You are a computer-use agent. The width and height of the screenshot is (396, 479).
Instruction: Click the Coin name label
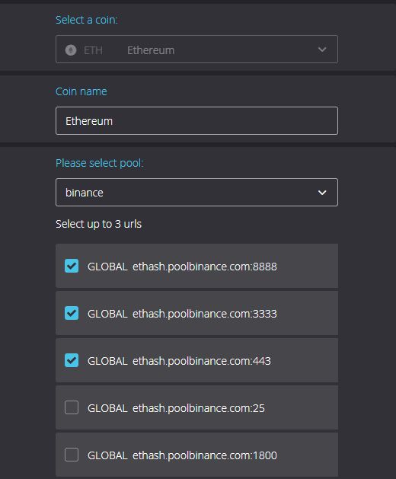81,91
